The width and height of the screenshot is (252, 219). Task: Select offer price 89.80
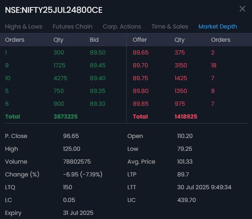point(141,91)
